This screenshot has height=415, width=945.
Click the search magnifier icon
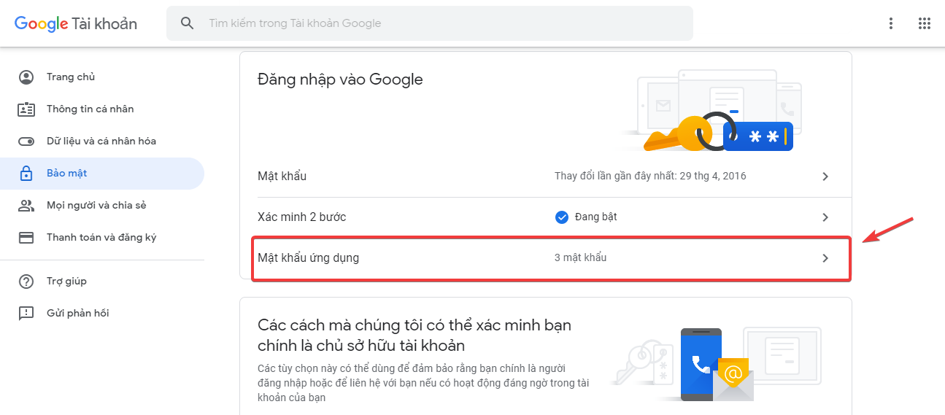188,23
